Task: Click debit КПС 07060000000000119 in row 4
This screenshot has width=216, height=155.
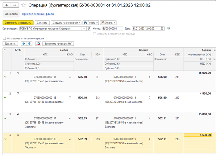Action: point(45,139)
